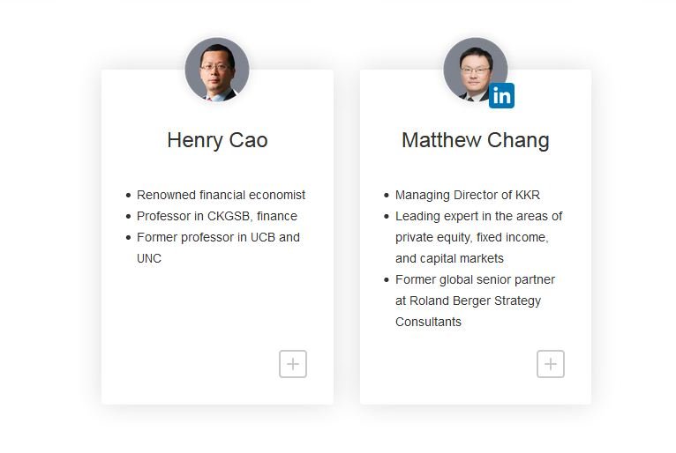Click the 'Consultants' text in Matthew's card

(x=428, y=322)
